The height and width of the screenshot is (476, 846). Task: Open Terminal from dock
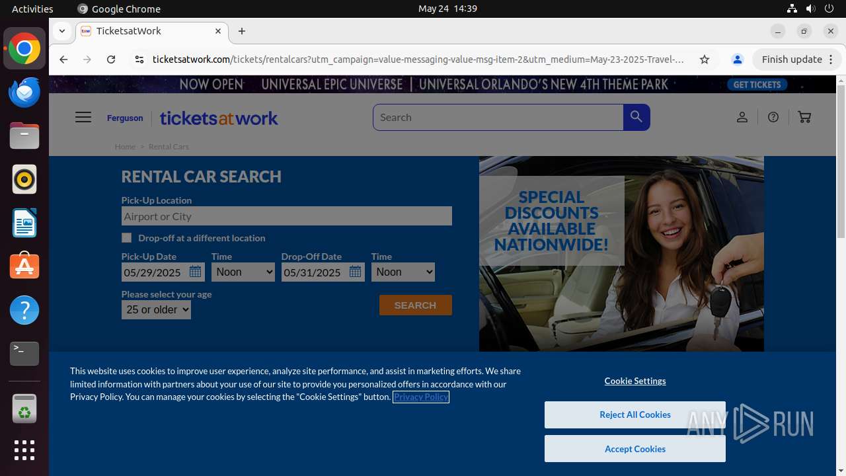click(x=24, y=354)
